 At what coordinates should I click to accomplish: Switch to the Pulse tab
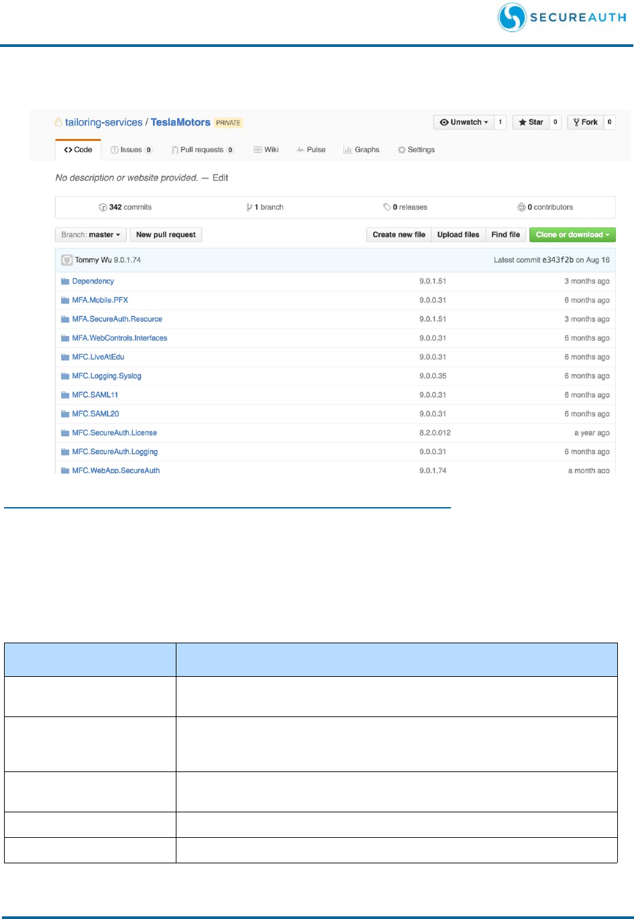click(x=311, y=150)
